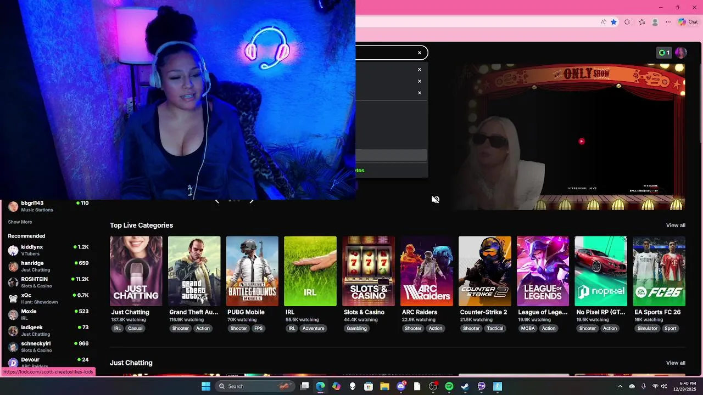Open hanridge recommended channel
Image resolution: width=703 pixels, height=395 pixels.
coord(48,266)
